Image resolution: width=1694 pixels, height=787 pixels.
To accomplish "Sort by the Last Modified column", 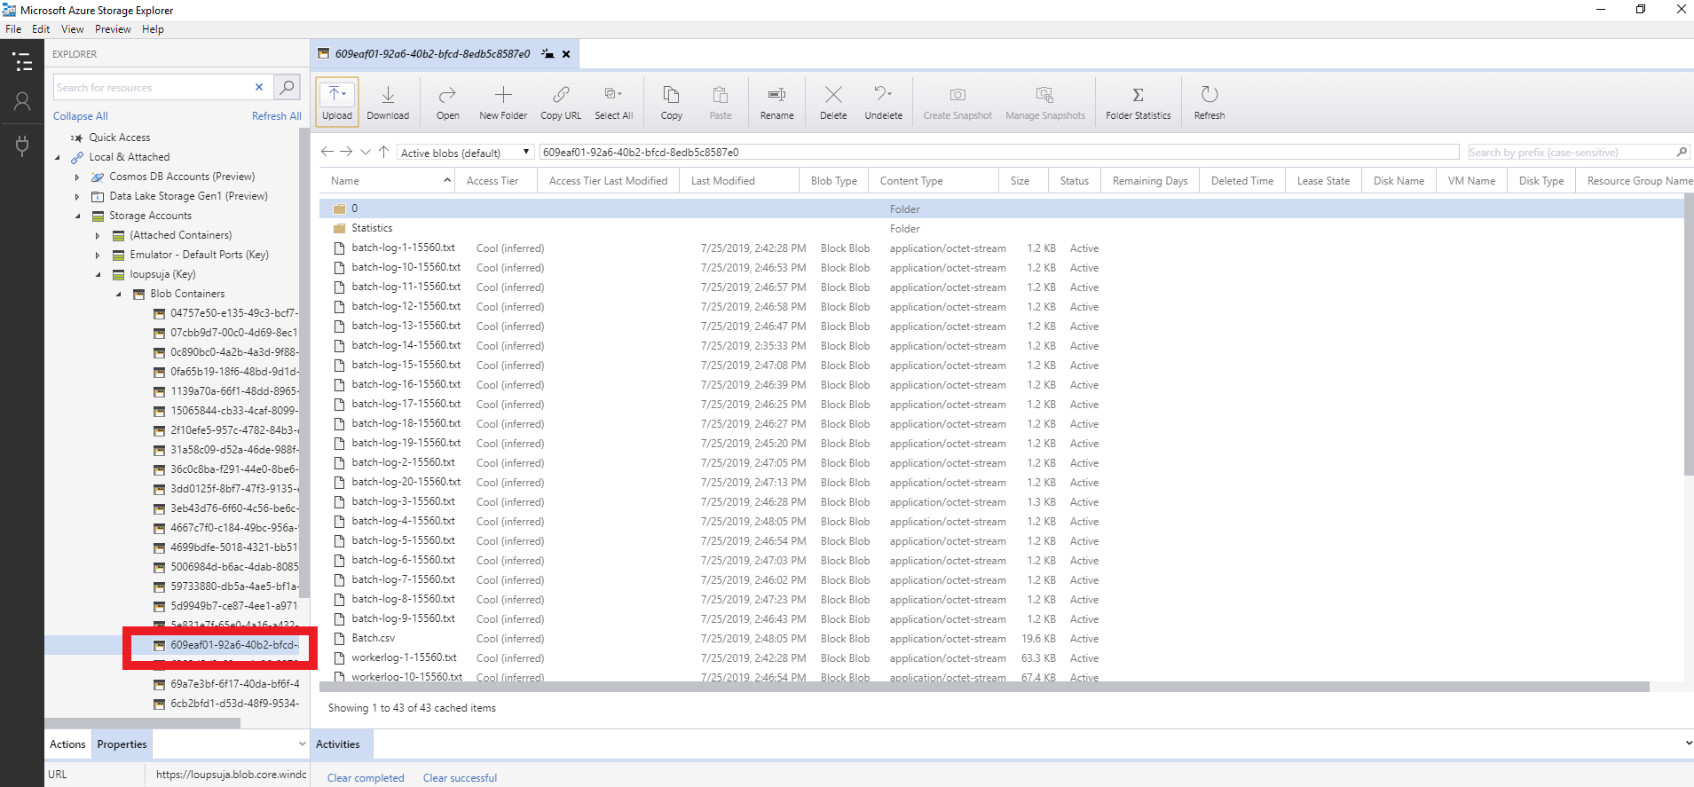I will click(739, 181).
